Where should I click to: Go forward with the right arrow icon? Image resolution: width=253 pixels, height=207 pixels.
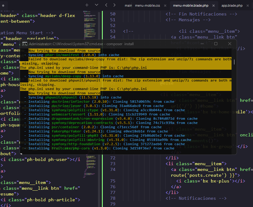point(114,5)
